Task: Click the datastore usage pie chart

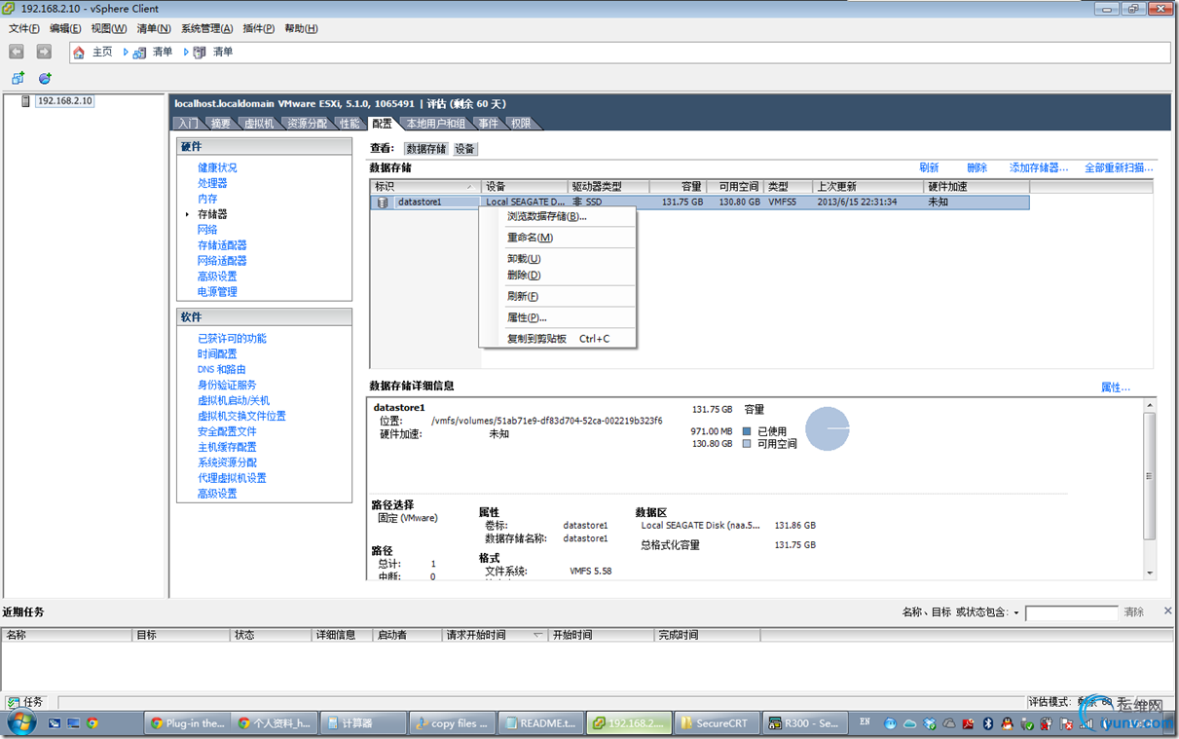Action: pyautogui.click(x=828, y=428)
